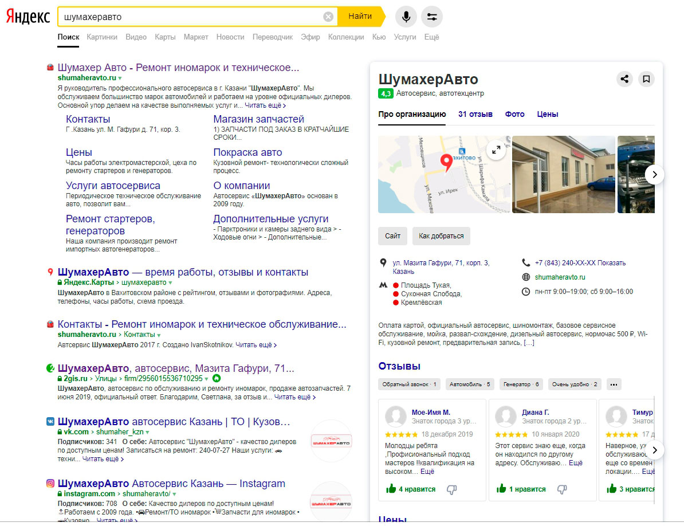Dislike the Мое-Имя М. review
The height and width of the screenshot is (526, 684).
click(x=451, y=490)
